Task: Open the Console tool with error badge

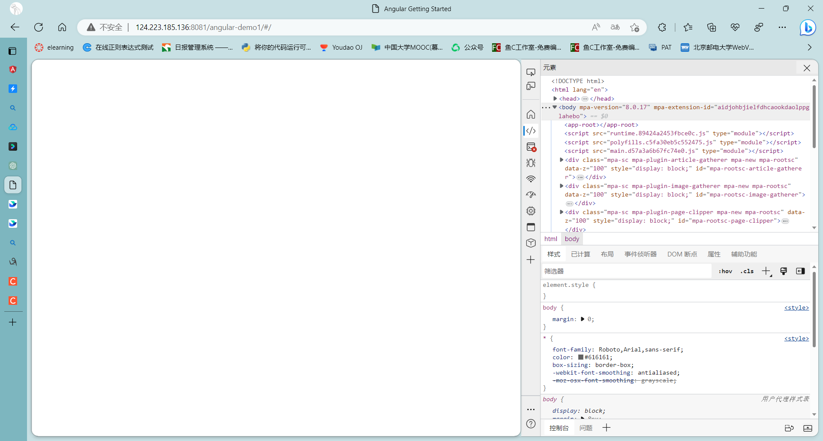Action: coord(531,147)
